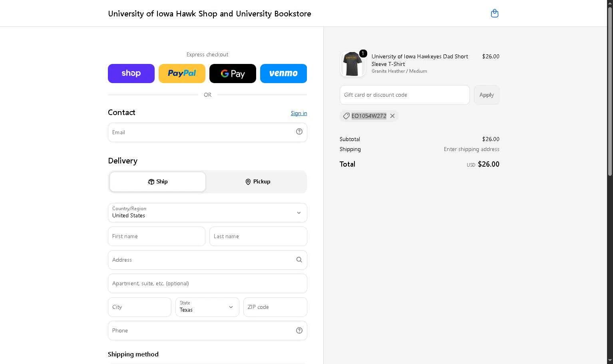Click the product name University of Iowa Hawkeyes Dad Short Sleeve T-Shirt
This screenshot has width=613, height=364.
click(420, 60)
